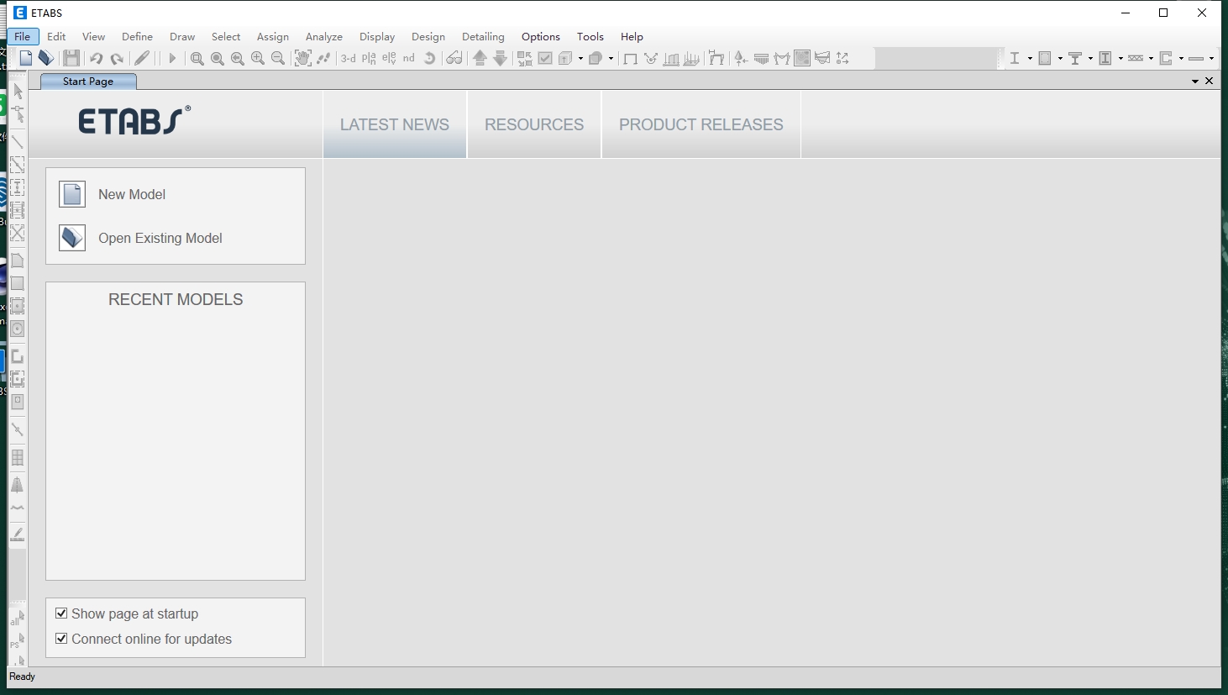Close the Start Page tab with the X
Viewport: 1228px width, 695px height.
pyautogui.click(x=1210, y=82)
